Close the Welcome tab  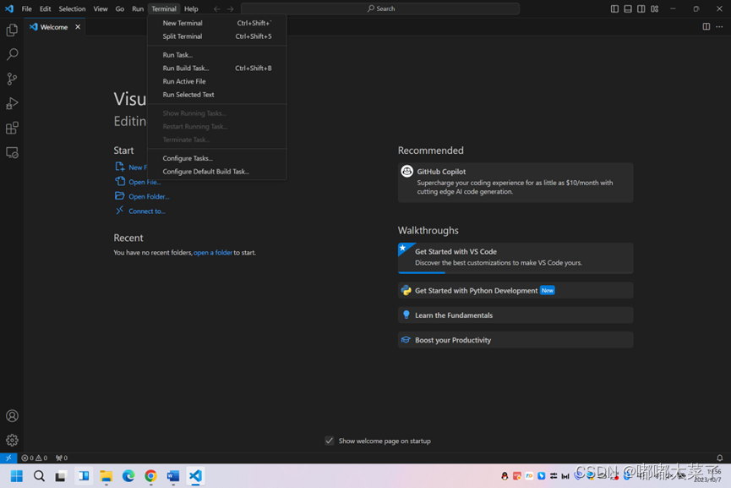78,26
